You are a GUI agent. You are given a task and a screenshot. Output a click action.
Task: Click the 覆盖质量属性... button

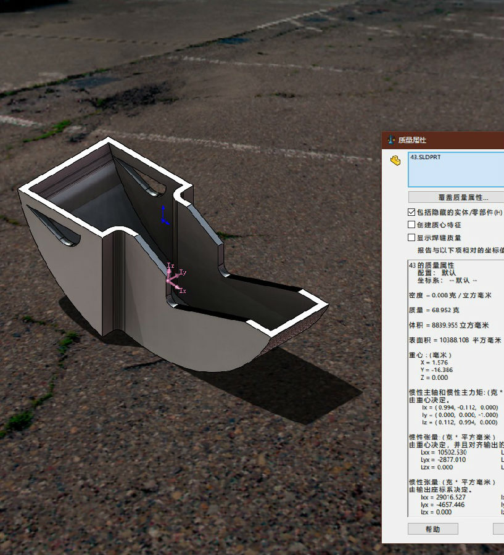[455, 197]
